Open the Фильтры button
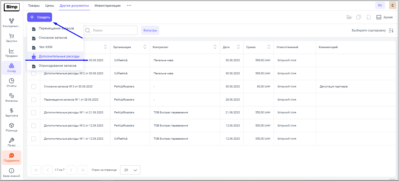This screenshot has height=181, width=399. [150, 30]
